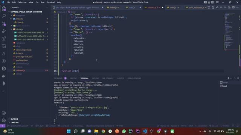Toggle primary side bar layout icon

click(x=206, y=2)
